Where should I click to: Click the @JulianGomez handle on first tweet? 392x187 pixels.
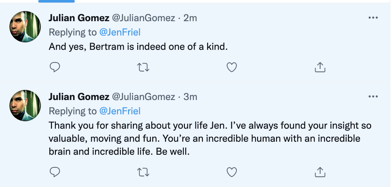[x=144, y=18]
